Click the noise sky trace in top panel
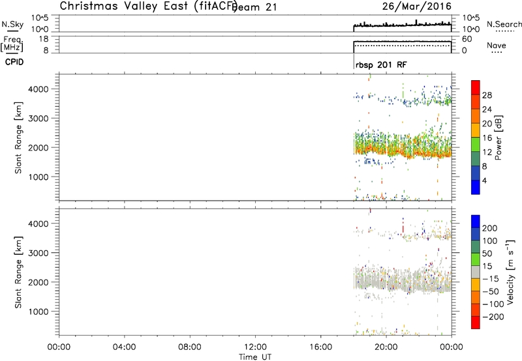The image size is (522, 361). pyautogui.click(x=403, y=25)
